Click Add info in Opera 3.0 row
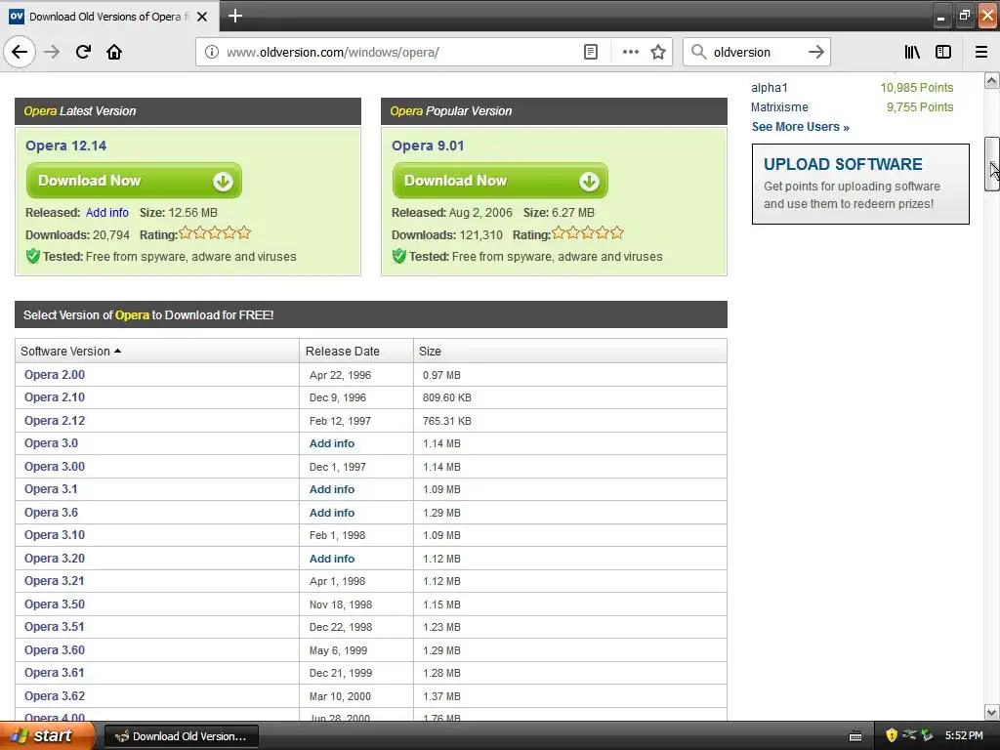Image resolution: width=1000 pixels, height=750 pixels. pyautogui.click(x=332, y=443)
